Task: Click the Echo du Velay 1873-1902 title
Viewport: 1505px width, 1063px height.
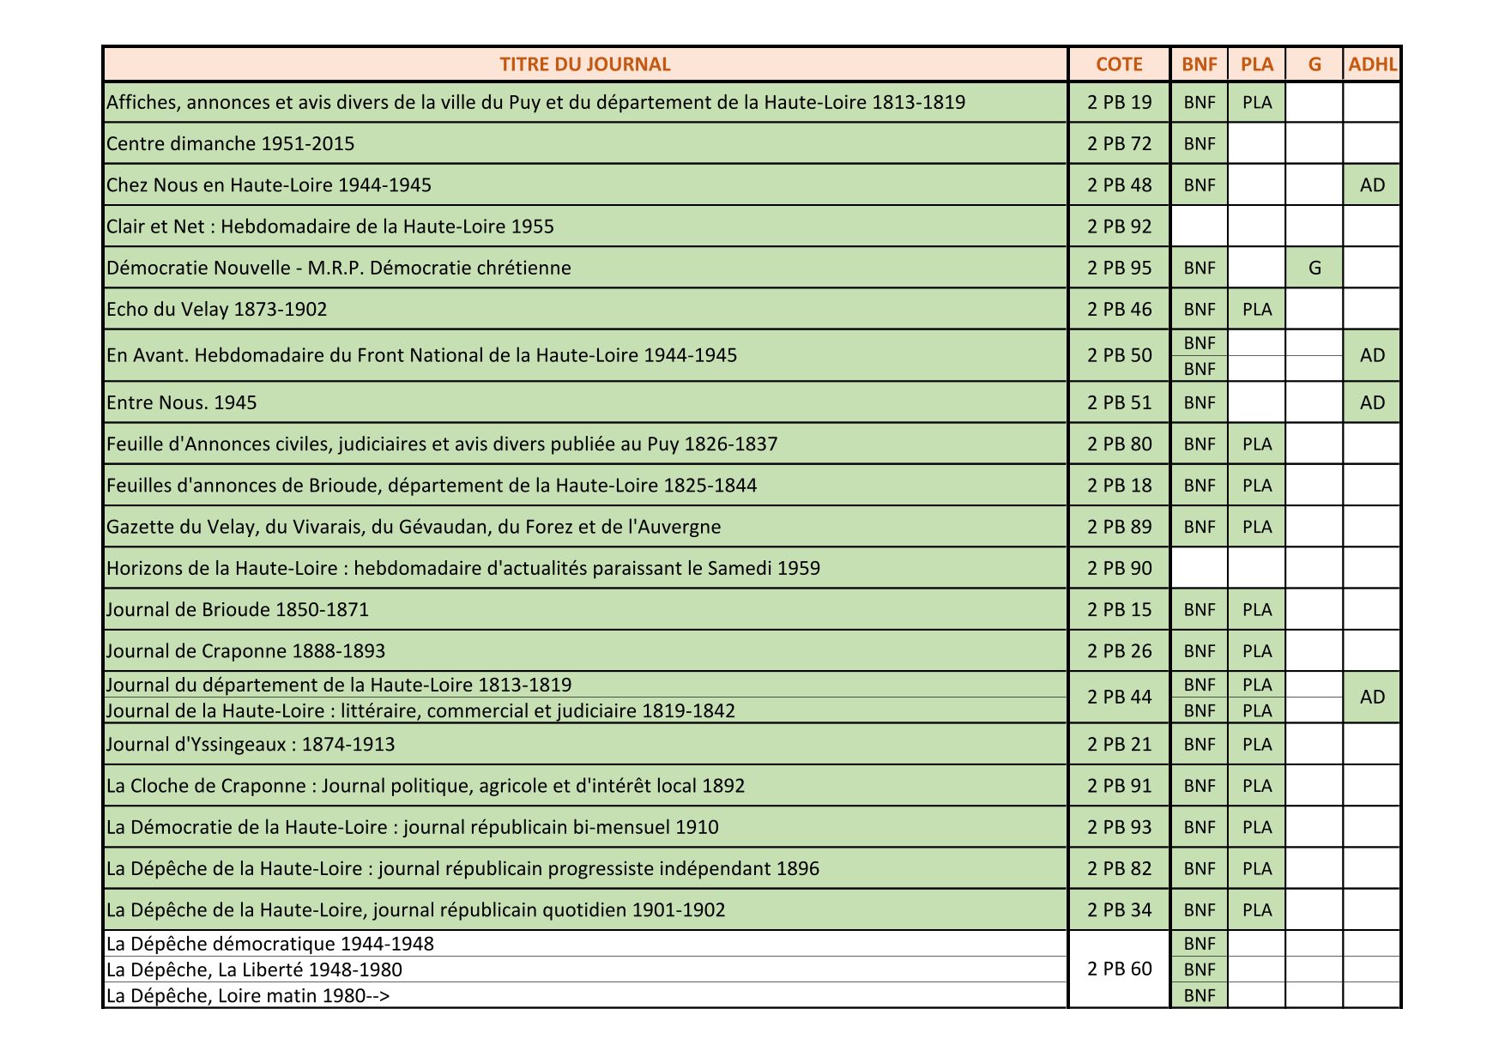Action: [217, 309]
